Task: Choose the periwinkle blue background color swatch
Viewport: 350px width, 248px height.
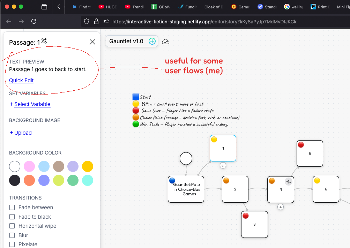Action: point(44,180)
